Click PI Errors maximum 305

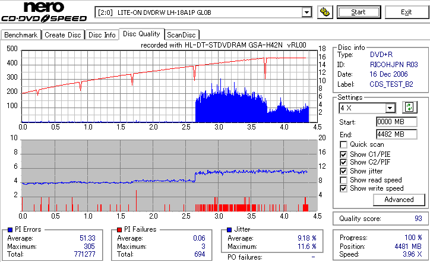click(90, 247)
